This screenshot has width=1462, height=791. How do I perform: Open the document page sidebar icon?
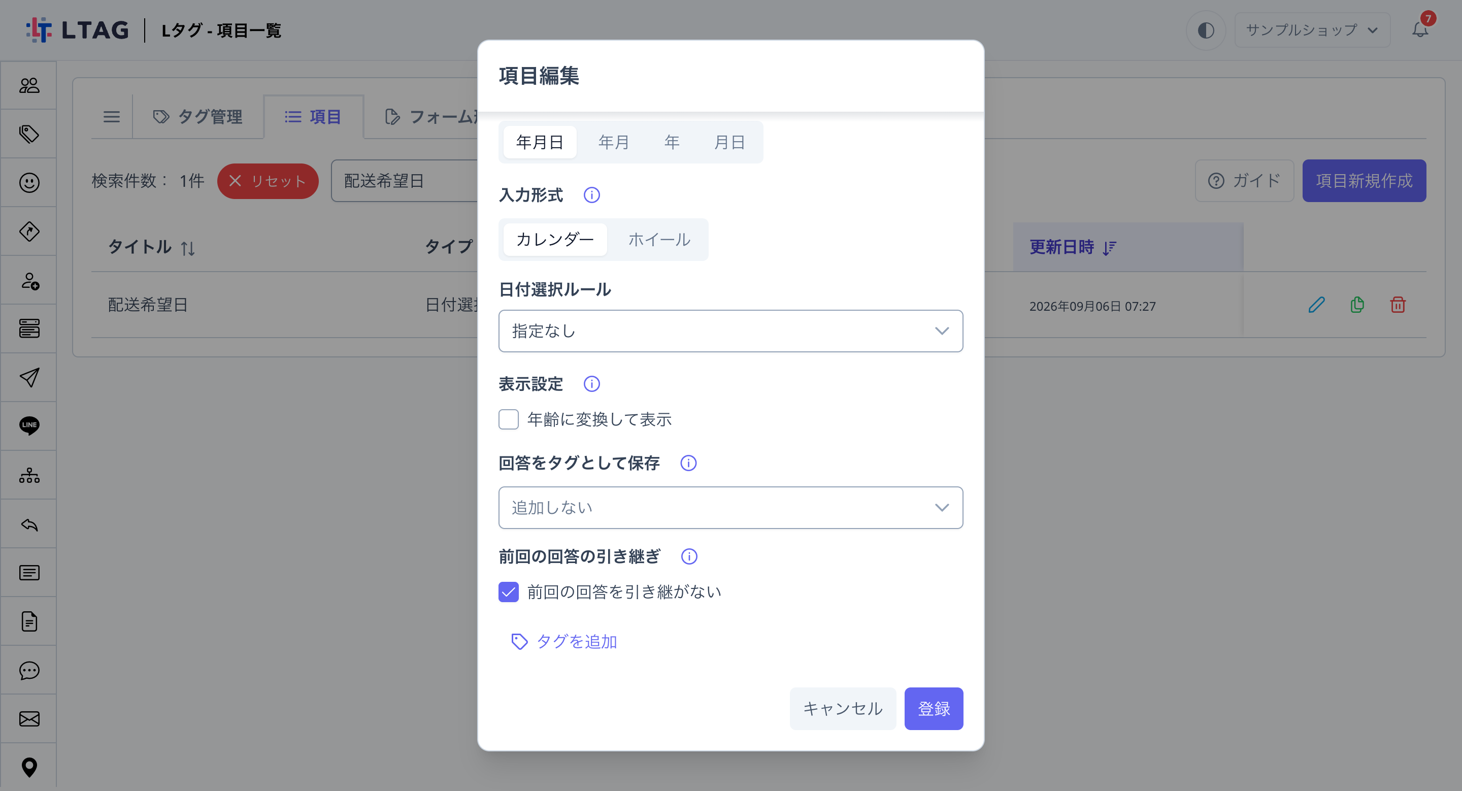[29, 621]
